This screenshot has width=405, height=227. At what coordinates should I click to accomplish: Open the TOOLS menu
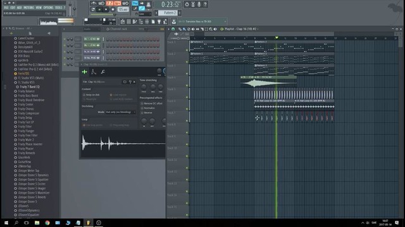click(59, 8)
